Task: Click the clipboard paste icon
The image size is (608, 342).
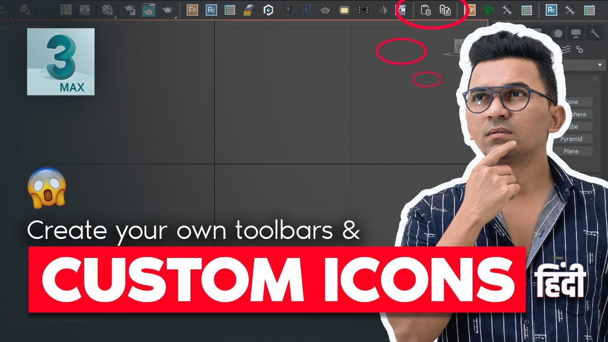Action: tap(426, 9)
